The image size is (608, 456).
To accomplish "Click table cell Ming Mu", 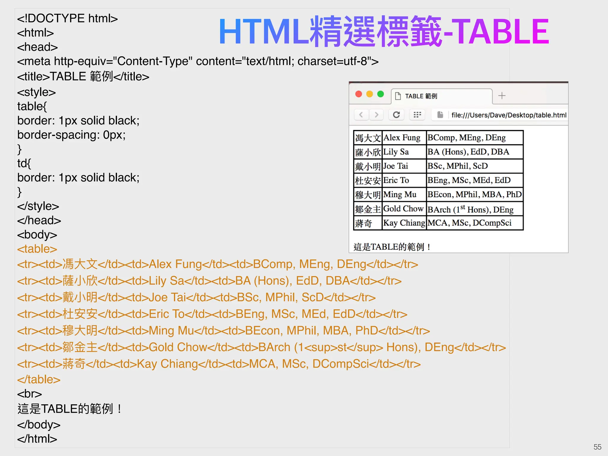I will 404,195.
